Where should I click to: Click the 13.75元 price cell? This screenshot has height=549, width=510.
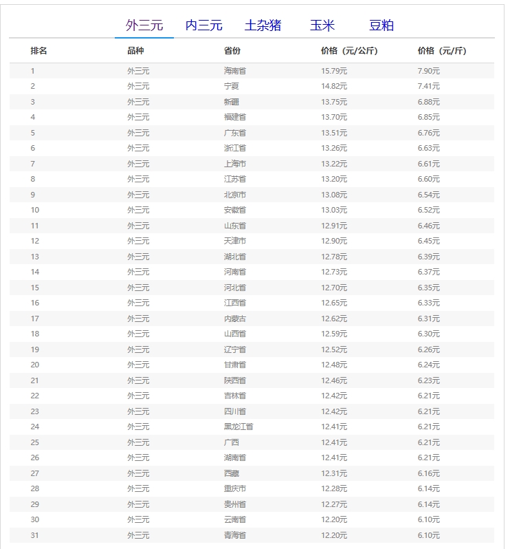[x=334, y=102]
